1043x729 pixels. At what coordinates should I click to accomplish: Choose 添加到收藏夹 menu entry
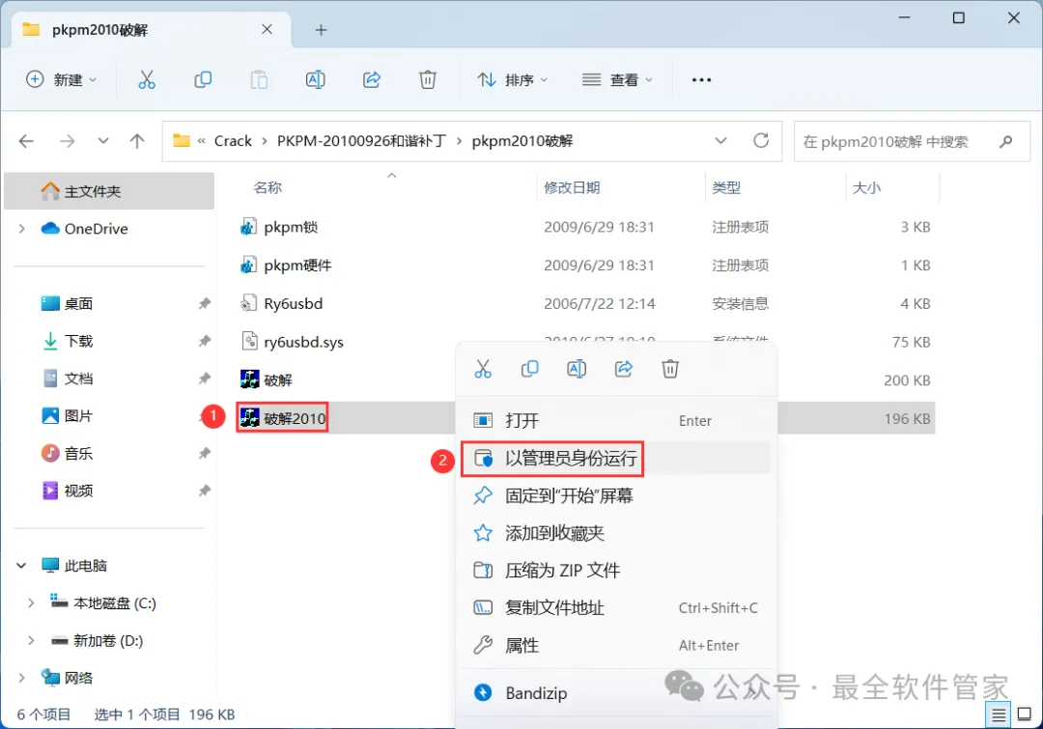pyautogui.click(x=616, y=533)
